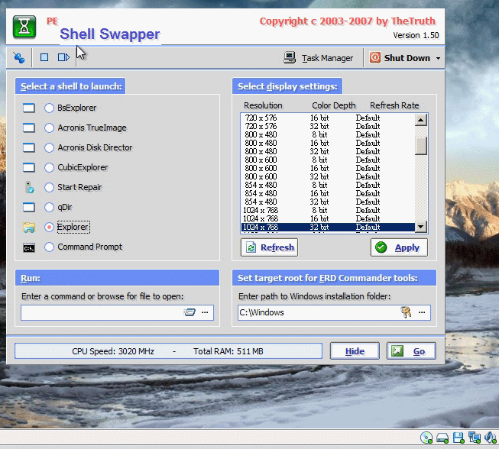Screen dimensions: 499x449
Task: Select the 800 x 600 16 bit row
Action: [328, 168]
